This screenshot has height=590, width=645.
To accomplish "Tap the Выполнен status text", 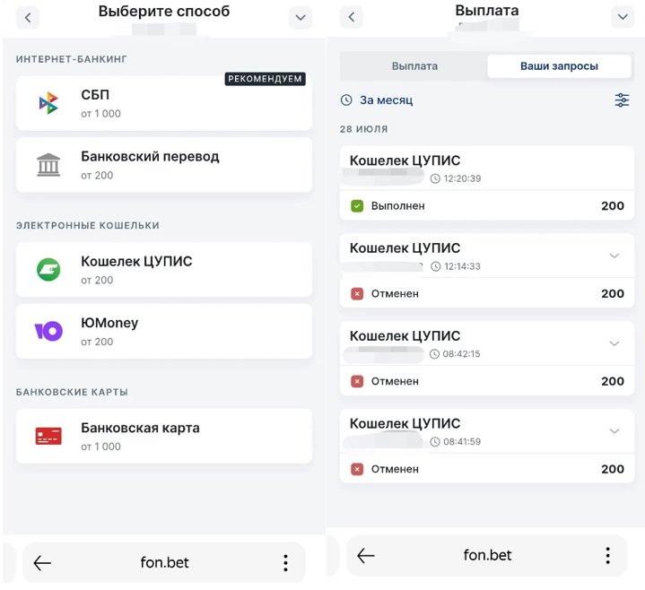I will coord(397,205).
